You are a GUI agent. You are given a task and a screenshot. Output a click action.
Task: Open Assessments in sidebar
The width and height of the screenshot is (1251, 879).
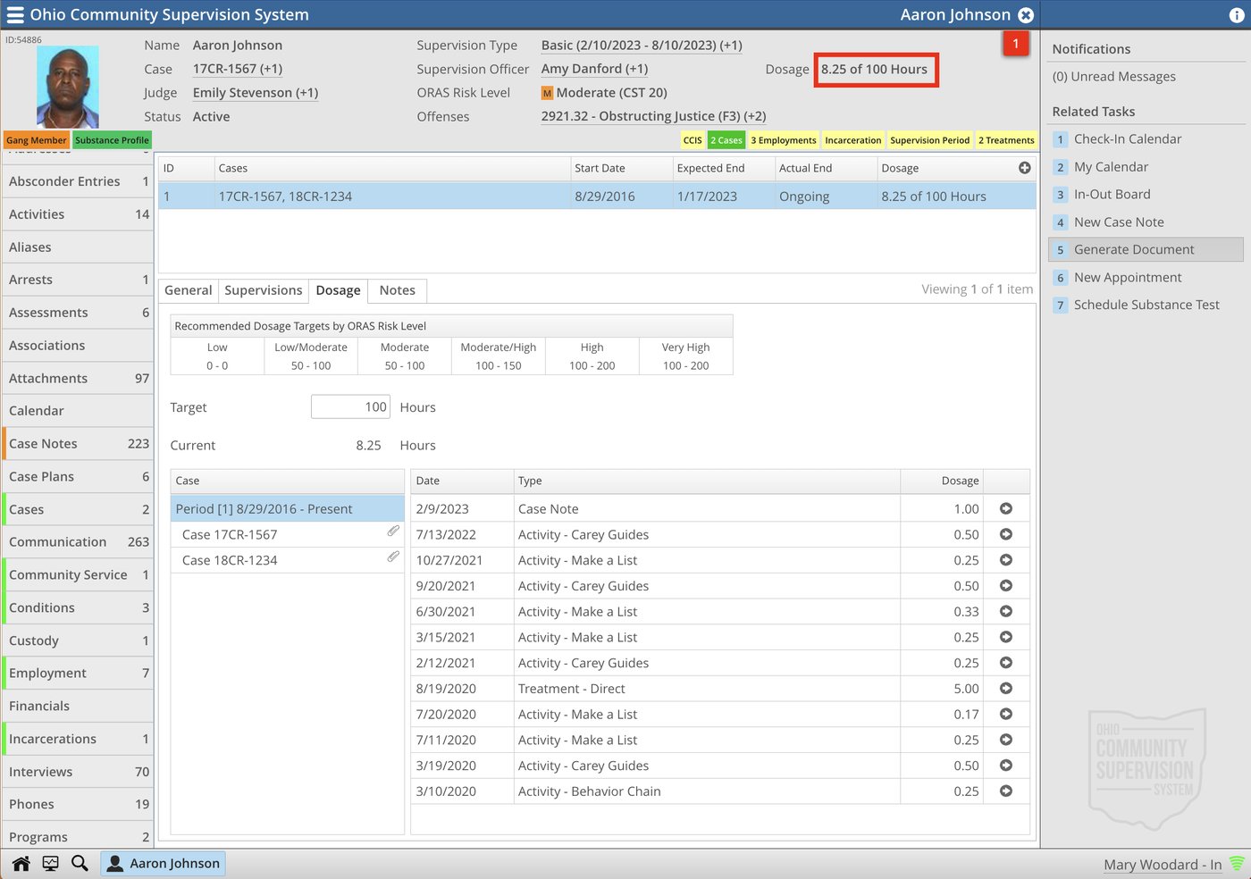click(x=79, y=313)
